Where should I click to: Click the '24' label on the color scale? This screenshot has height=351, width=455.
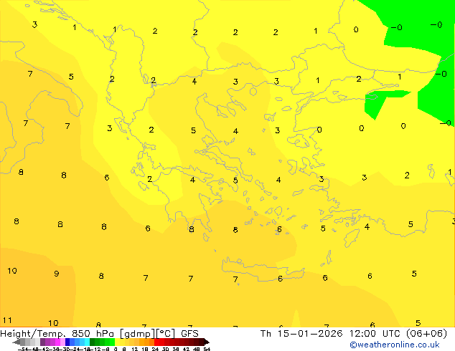155,350
